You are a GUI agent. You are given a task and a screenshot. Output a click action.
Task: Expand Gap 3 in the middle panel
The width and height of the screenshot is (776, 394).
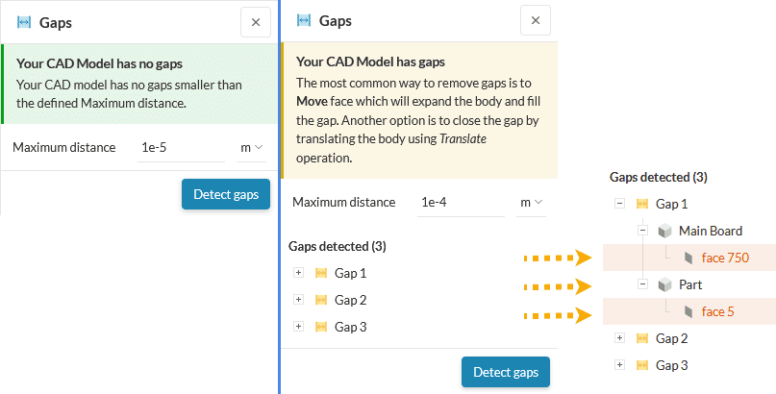(x=298, y=327)
